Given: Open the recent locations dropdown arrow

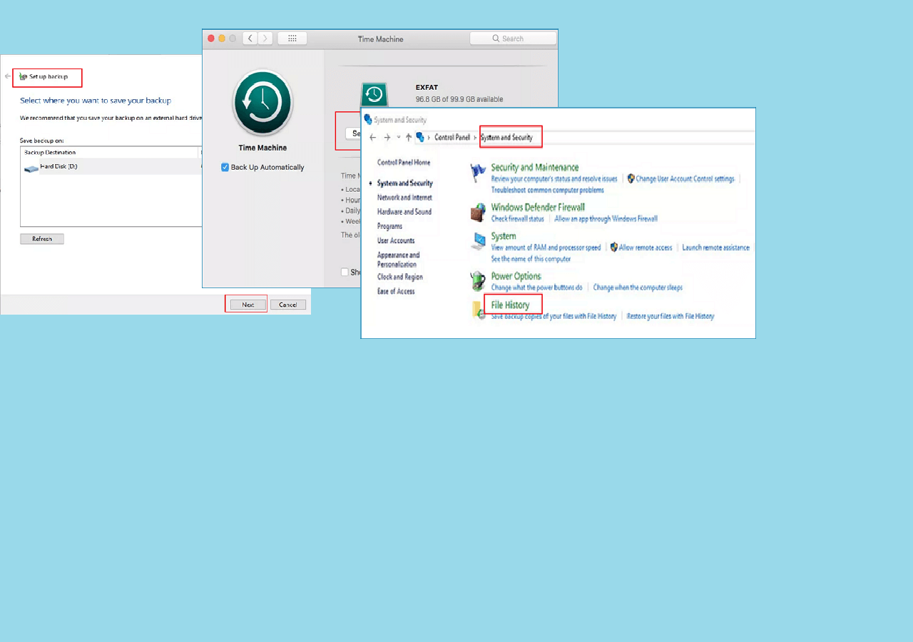Looking at the screenshot, I should [x=398, y=138].
